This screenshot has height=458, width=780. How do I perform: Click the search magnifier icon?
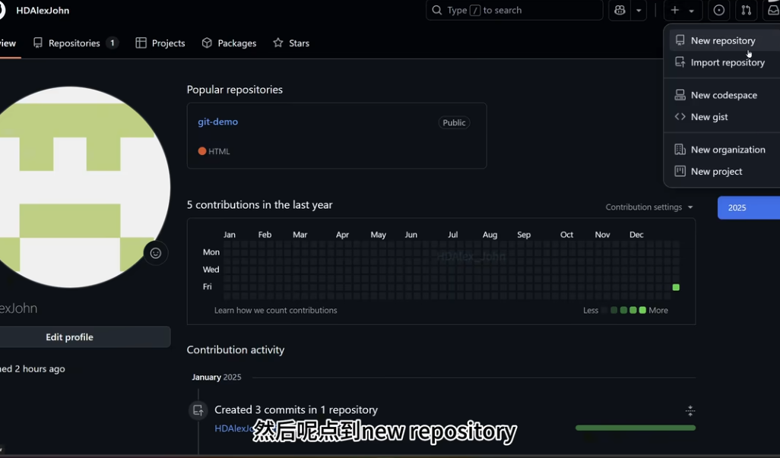point(437,10)
